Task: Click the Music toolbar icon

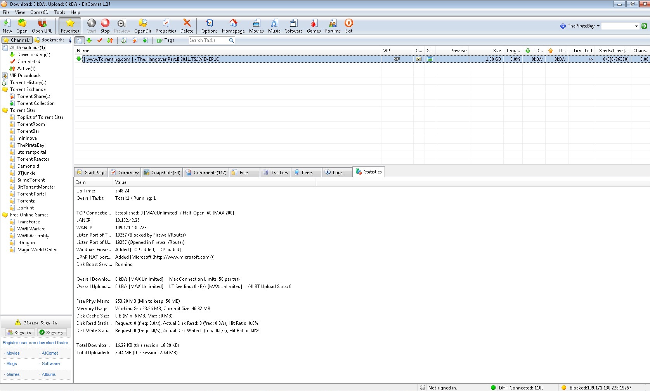Action: click(x=274, y=26)
